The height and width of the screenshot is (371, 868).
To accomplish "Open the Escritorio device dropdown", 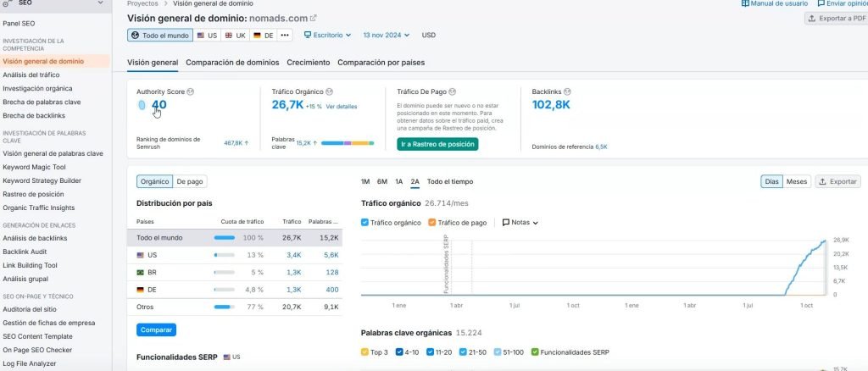I will coord(328,36).
